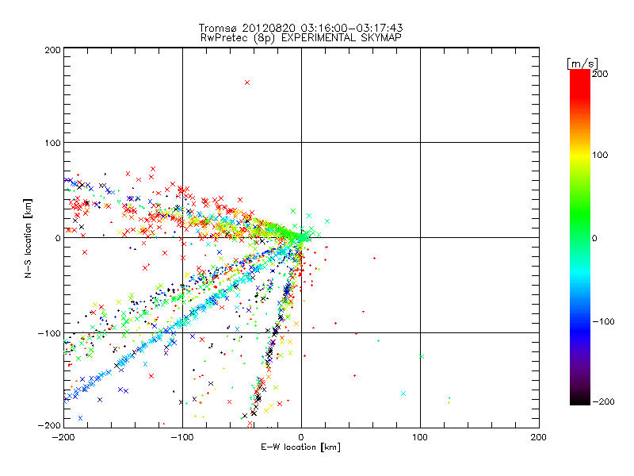Click the colorbar '-200' tick label
This screenshot has height=476, width=634.
(603, 402)
